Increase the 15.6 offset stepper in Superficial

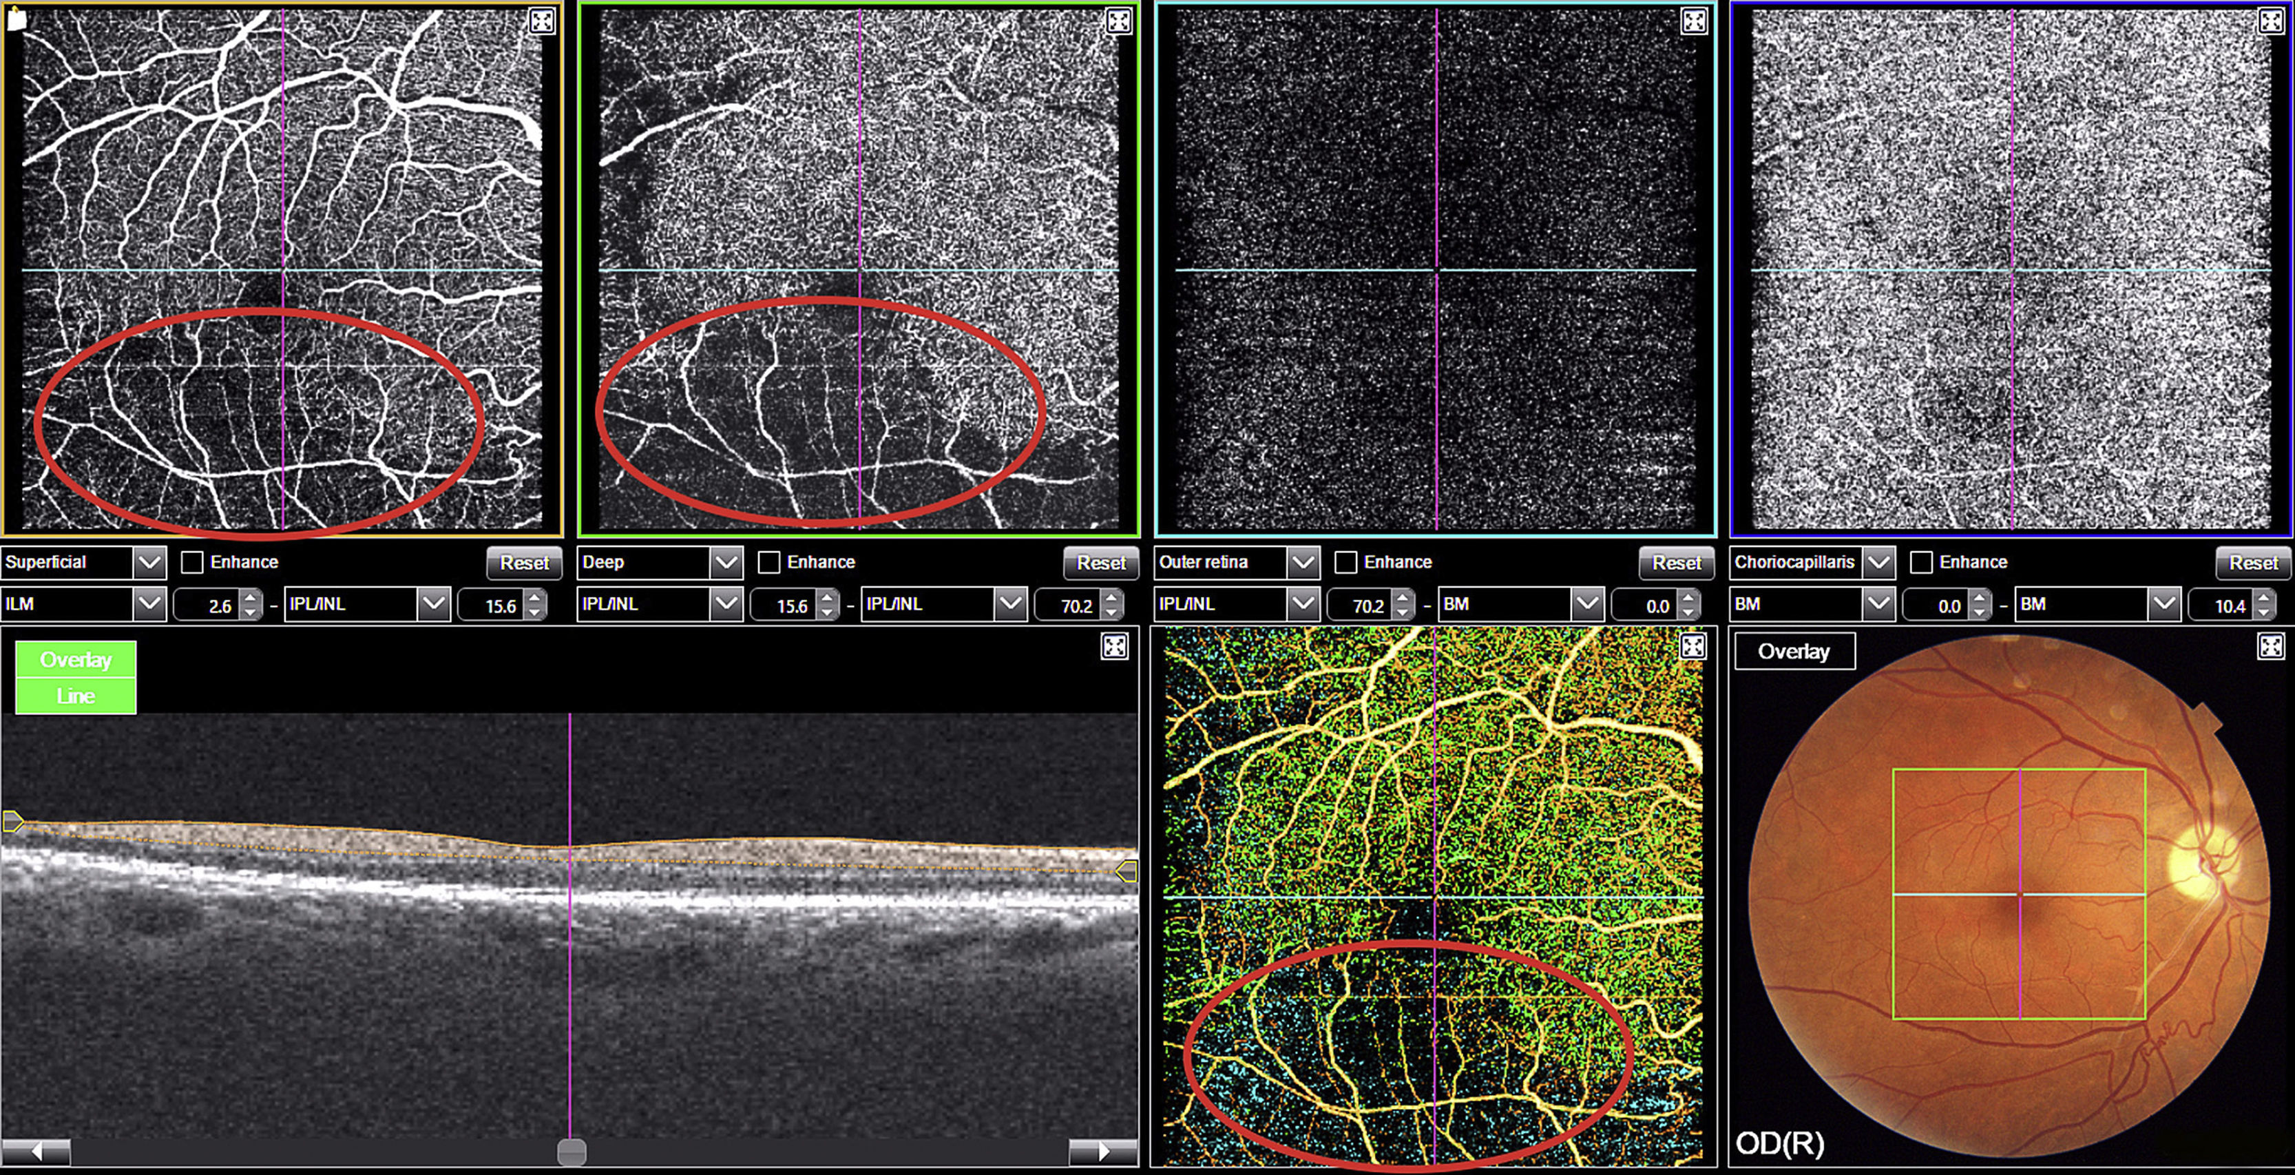534,598
